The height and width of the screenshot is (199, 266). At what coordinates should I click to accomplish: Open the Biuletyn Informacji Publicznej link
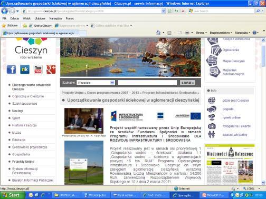tap(33, 180)
